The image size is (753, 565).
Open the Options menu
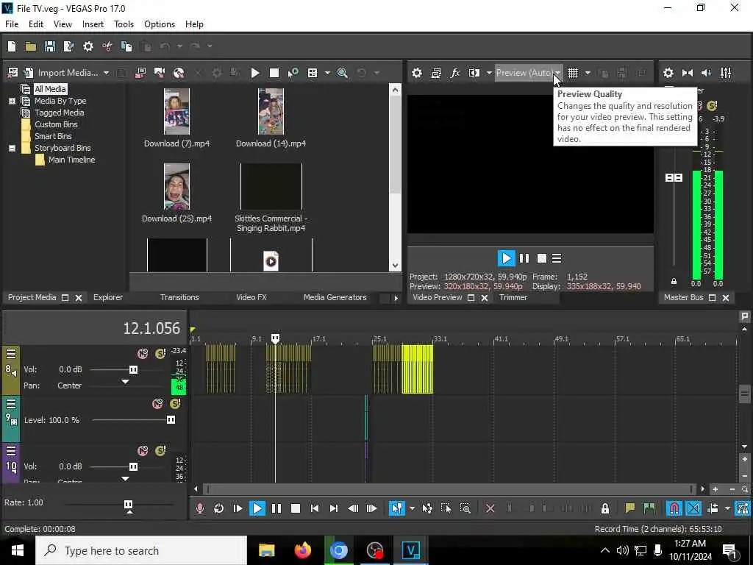point(160,24)
